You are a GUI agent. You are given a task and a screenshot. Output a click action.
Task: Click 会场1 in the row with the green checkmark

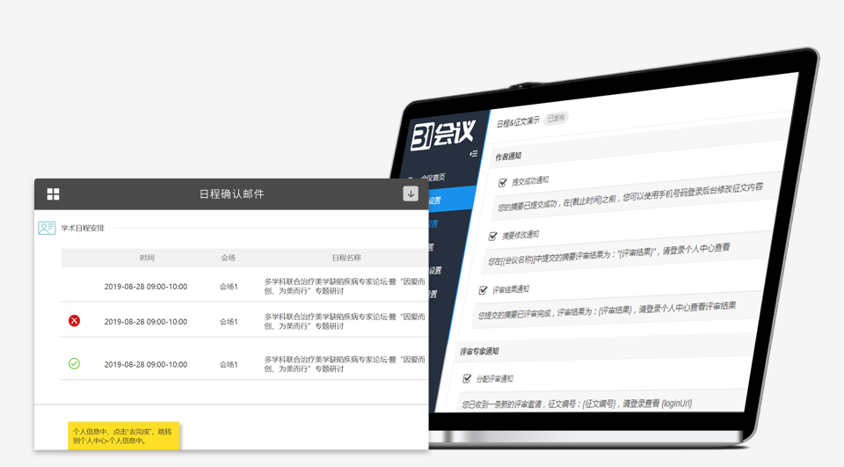[x=229, y=364]
